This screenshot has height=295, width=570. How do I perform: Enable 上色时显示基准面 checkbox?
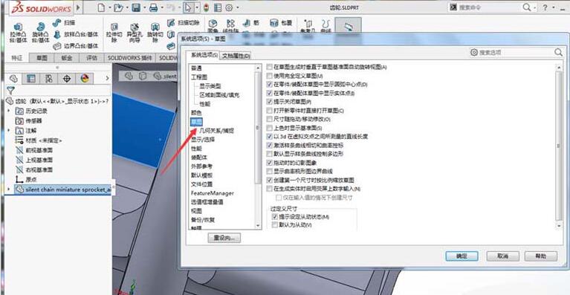tap(269, 128)
